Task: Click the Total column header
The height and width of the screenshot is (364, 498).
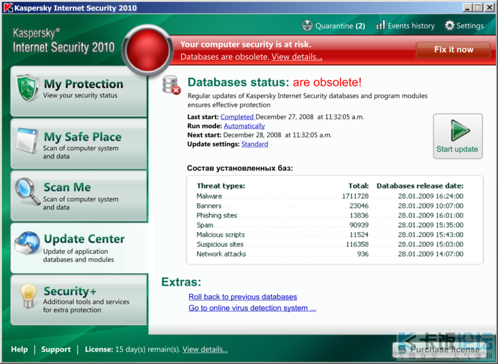Action: pyautogui.click(x=359, y=185)
